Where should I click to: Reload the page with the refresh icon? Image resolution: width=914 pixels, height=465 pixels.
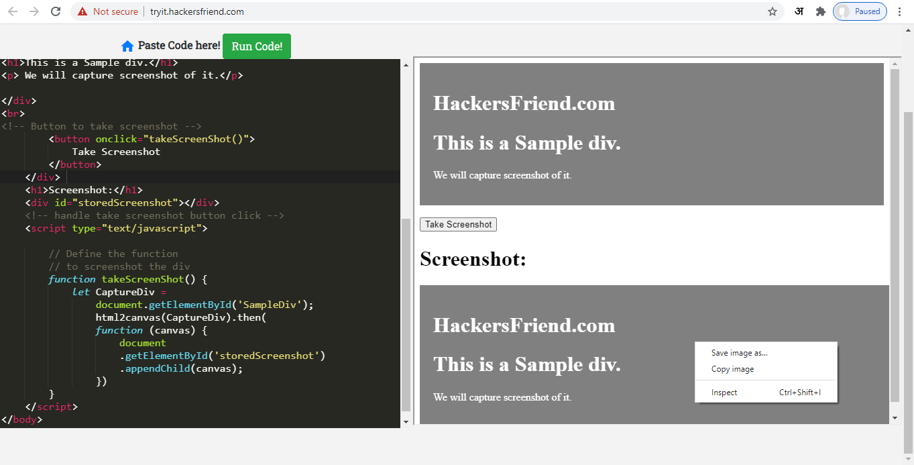tap(56, 11)
